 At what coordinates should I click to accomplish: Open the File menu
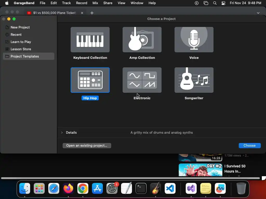(42, 3)
